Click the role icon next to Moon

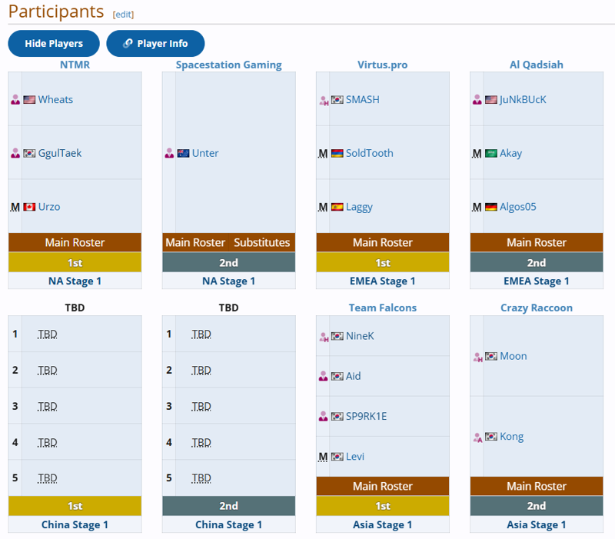[x=477, y=357]
